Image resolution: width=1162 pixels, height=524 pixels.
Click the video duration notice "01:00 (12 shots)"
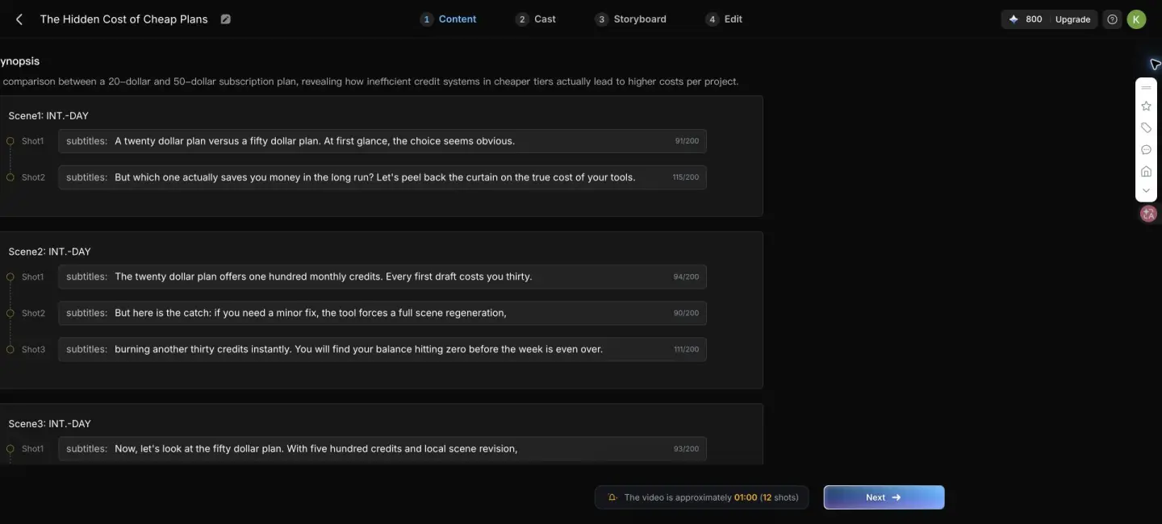pyautogui.click(x=766, y=497)
